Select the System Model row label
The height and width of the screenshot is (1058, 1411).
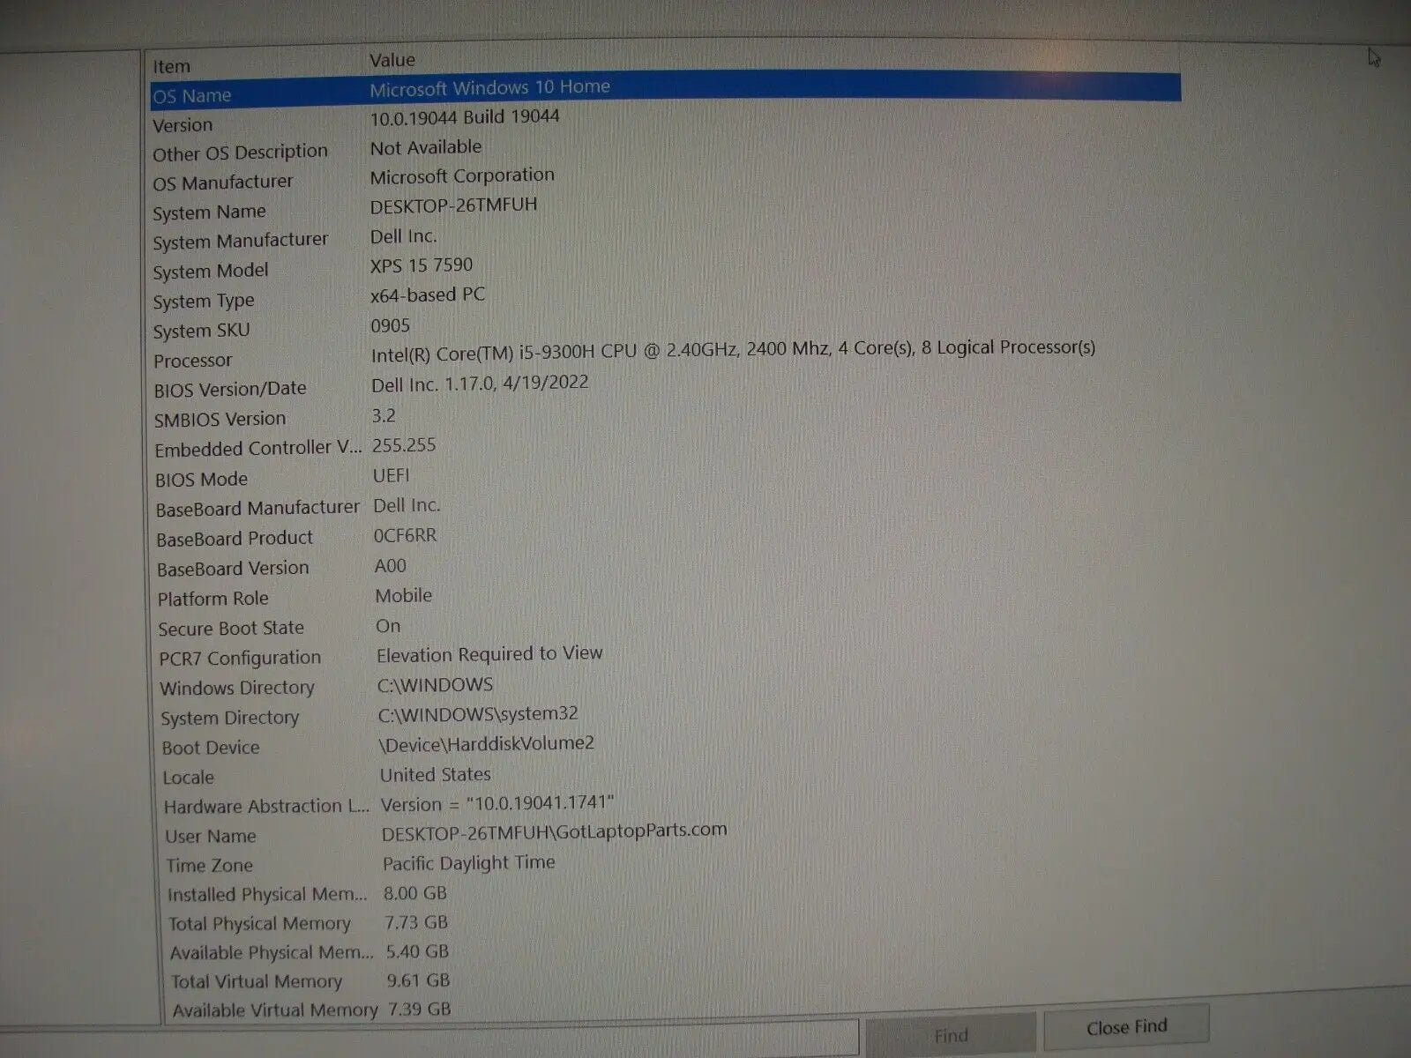tap(210, 272)
